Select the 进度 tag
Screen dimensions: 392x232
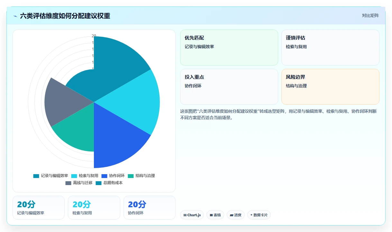pos(236,215)
